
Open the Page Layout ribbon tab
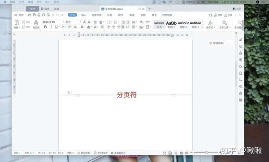pyautogui.click(x=96, y=15)
